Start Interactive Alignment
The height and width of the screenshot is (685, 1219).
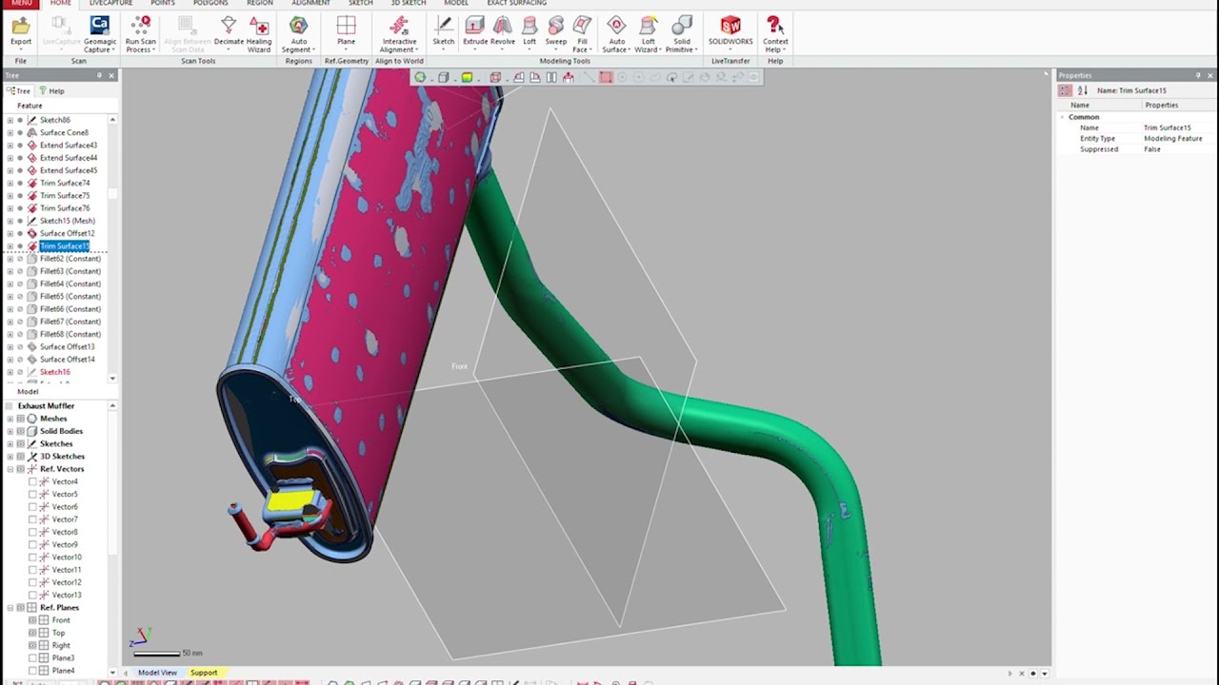click(399, 33)
